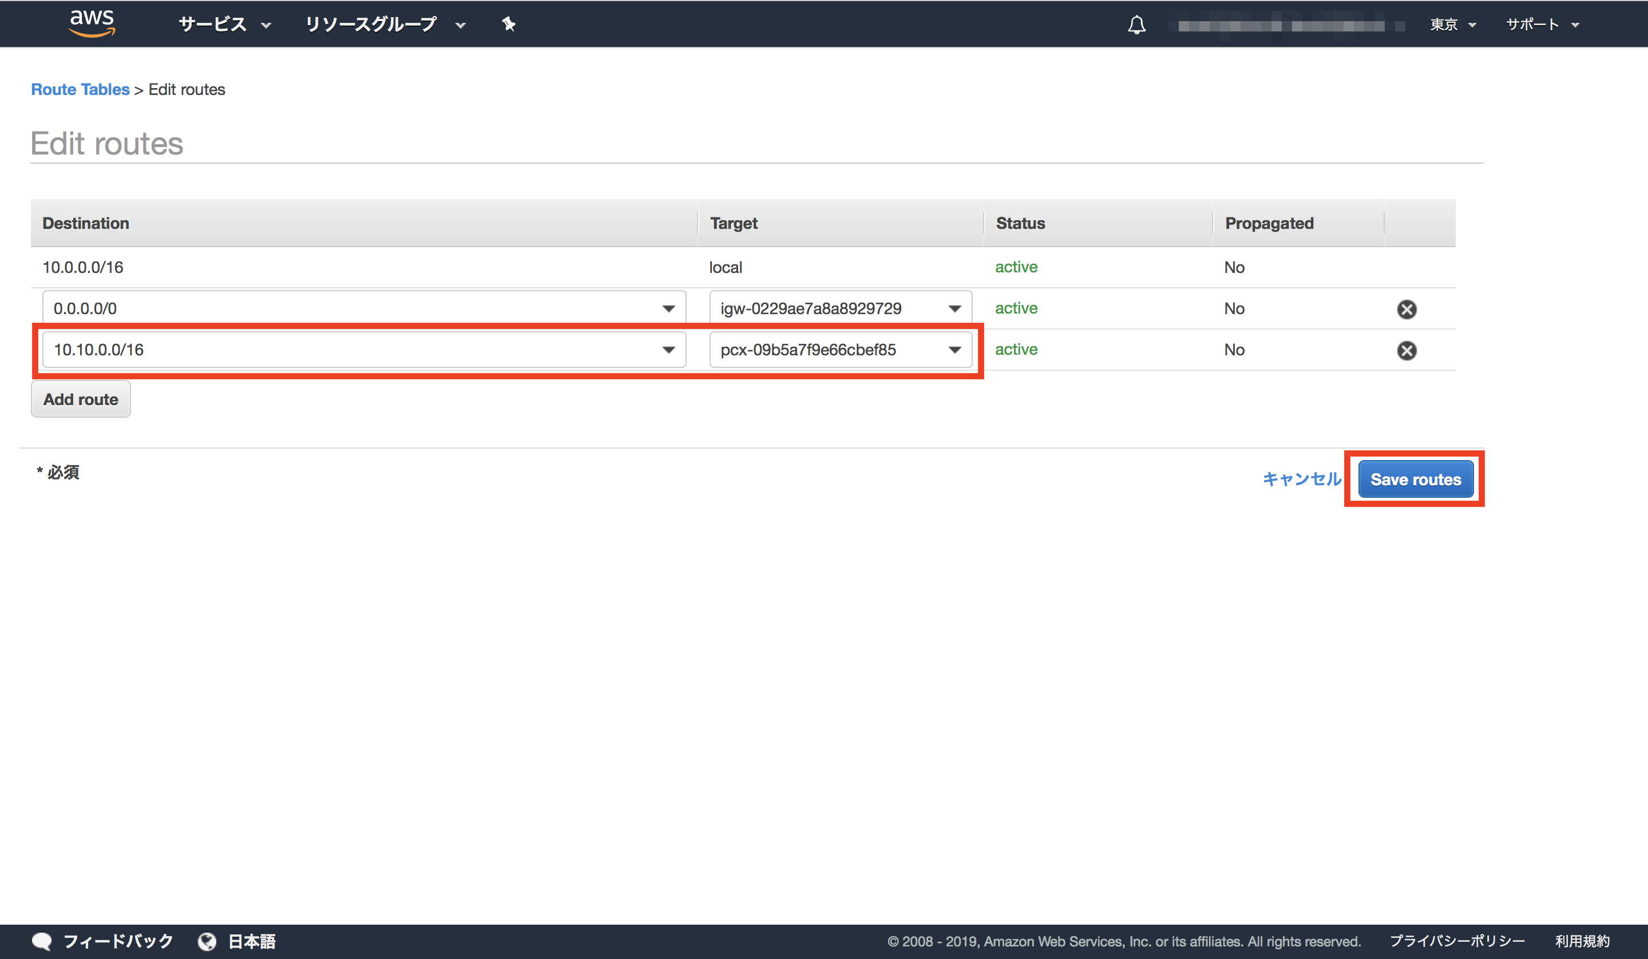Click the pin shortcut icon in navbar
1648x959 pixels.
pos(508,24)
